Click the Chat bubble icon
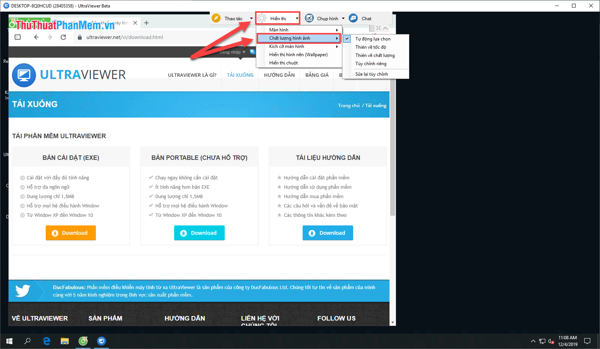600x349 pixels. click(x=353, y=18)
